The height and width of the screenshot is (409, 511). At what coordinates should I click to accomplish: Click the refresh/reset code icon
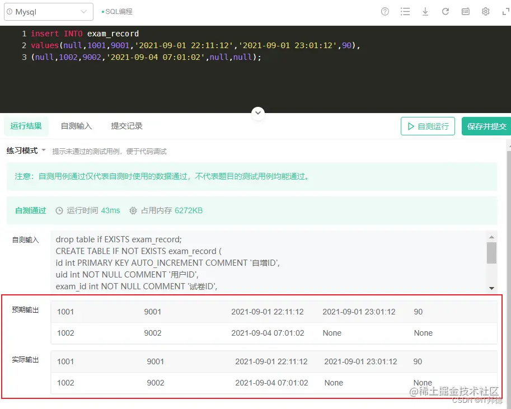[446, 12]
